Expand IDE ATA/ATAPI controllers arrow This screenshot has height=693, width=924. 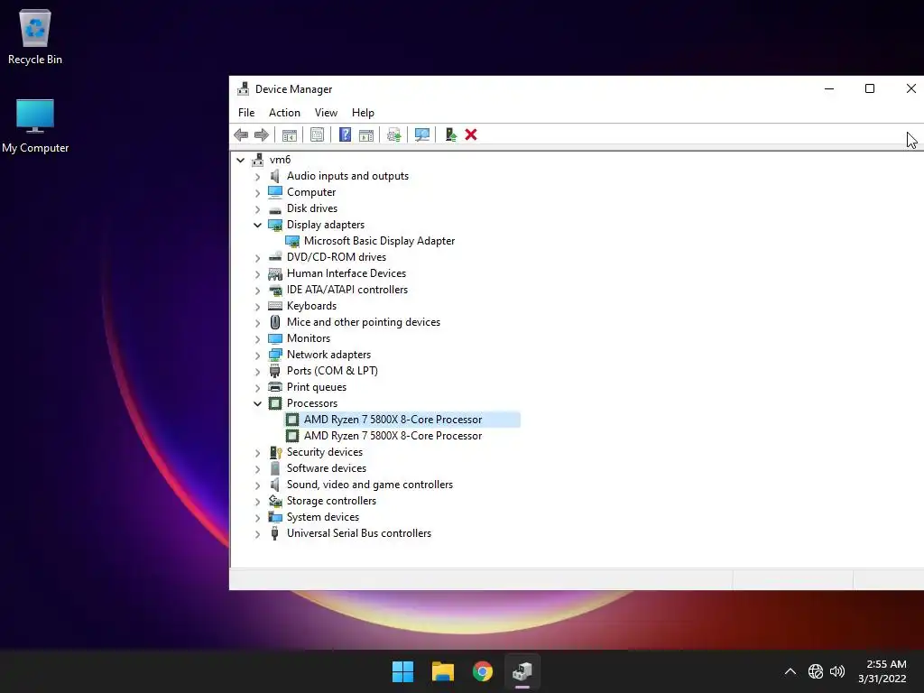(257, 290)
